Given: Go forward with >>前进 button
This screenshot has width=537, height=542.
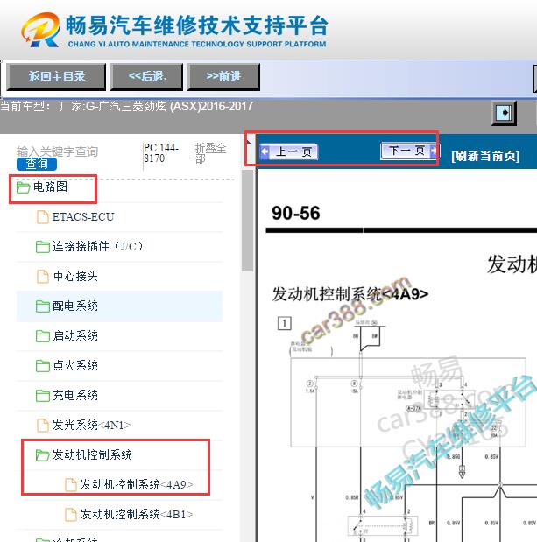Looking at the screenshot, I should pyautogui.click(x=223, y=77).
